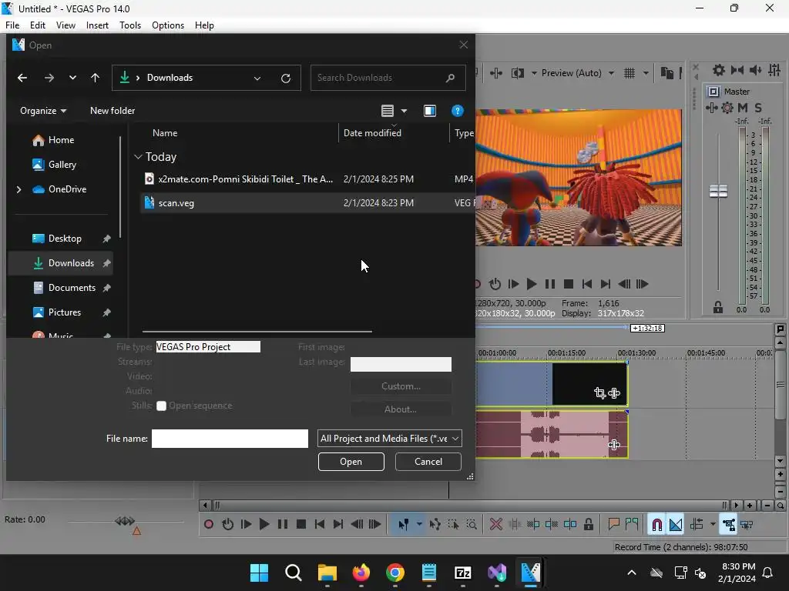Toggle Lock Envelopes to Events button
Viewport: 789px width, 591px height.
tap(729, 525)
